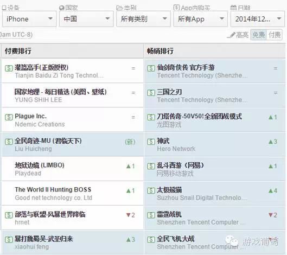Image resolution: width=287 pixels, height=255 pixels.
Task: Click publisher hmet
Action: click(22, 222)
